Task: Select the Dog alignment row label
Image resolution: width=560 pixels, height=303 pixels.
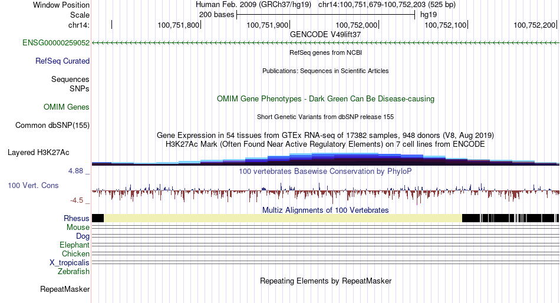Action: click(83, 236)
